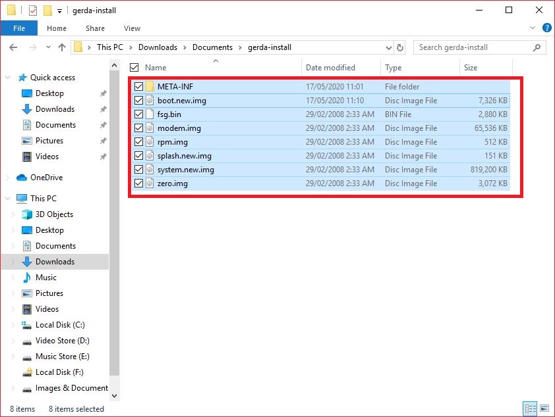
Task: Uncheck the system.new.img checkbox
Action: click(138, 170)
